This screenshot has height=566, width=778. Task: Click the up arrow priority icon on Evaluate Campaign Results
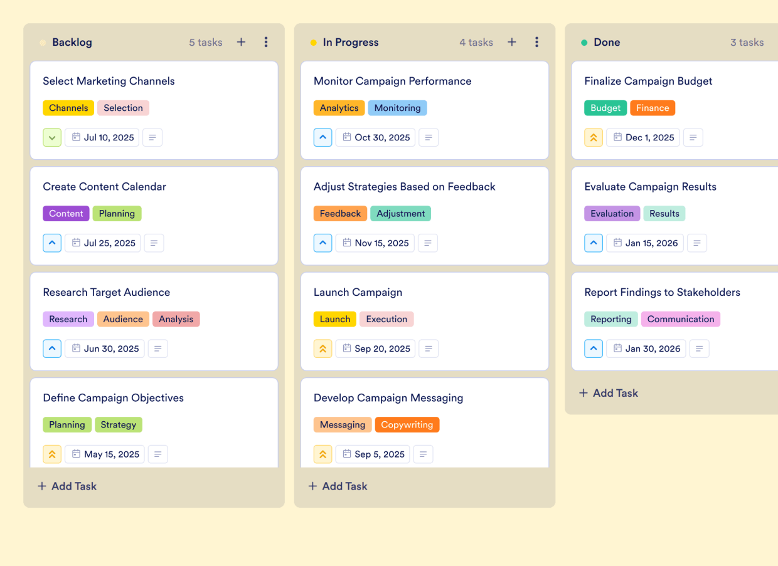594,243
